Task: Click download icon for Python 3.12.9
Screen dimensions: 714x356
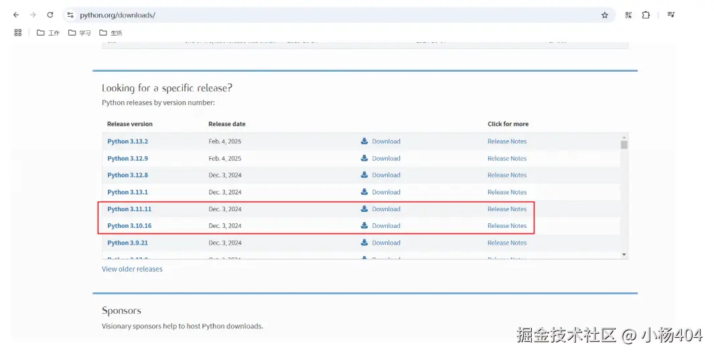Action: 364,158
